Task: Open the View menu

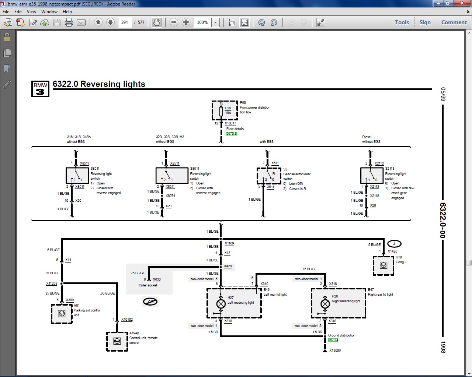Action: (31, 12)
